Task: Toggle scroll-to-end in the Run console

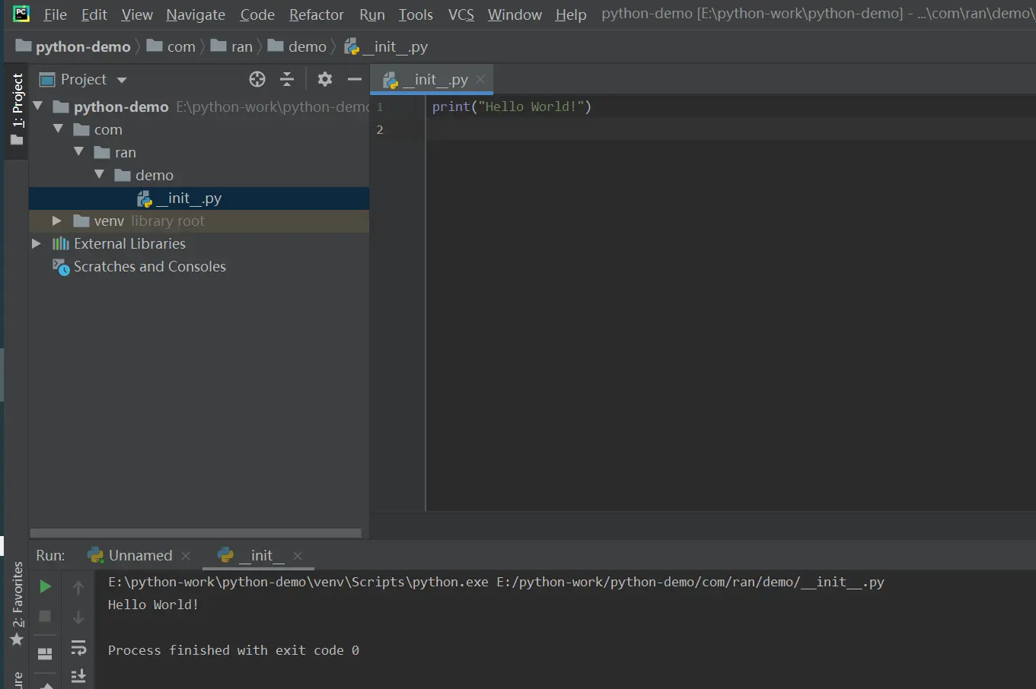Action: 78,675
